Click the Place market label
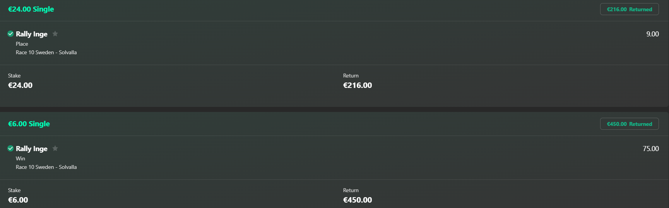Image resolution: width=669 pixels, height=208 pixels. coord(22,44)
